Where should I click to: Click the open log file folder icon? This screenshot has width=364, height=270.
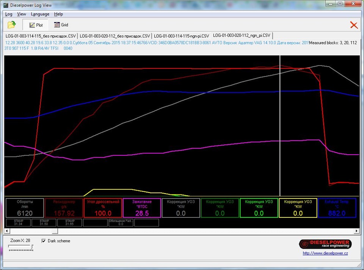tap(12, 25)
